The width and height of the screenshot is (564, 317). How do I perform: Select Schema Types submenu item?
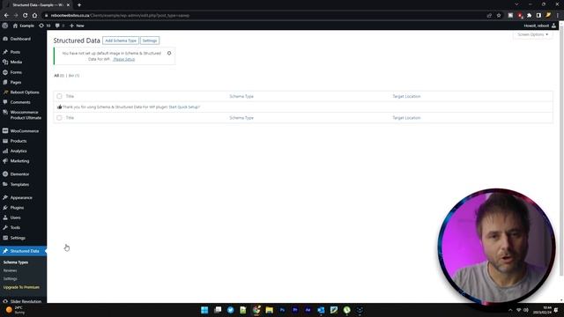(x=16, y=262)
